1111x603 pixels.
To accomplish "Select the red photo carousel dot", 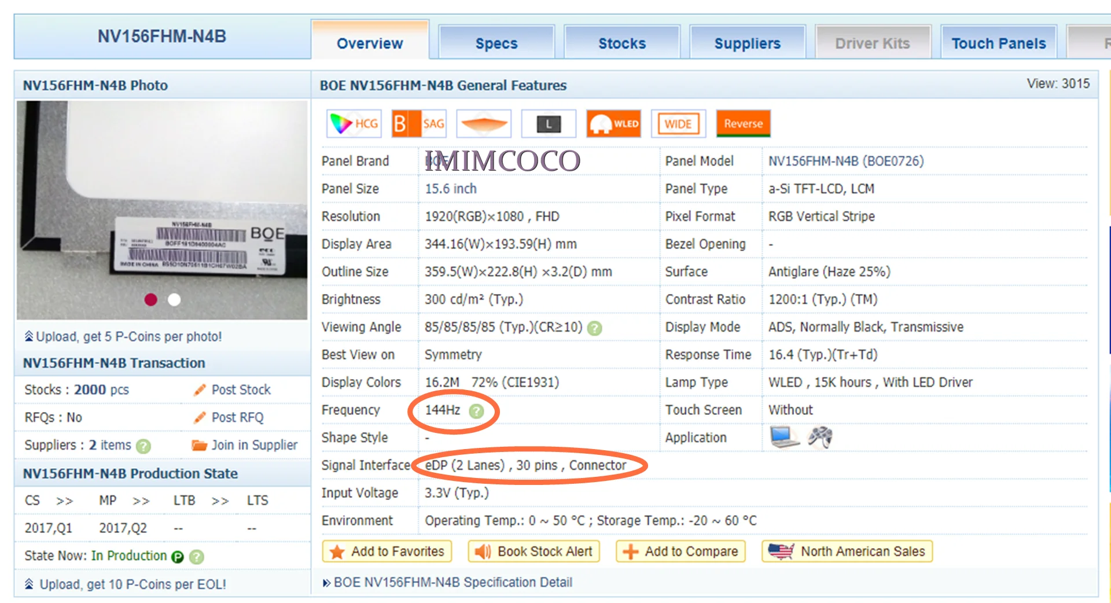I will 150,299.
